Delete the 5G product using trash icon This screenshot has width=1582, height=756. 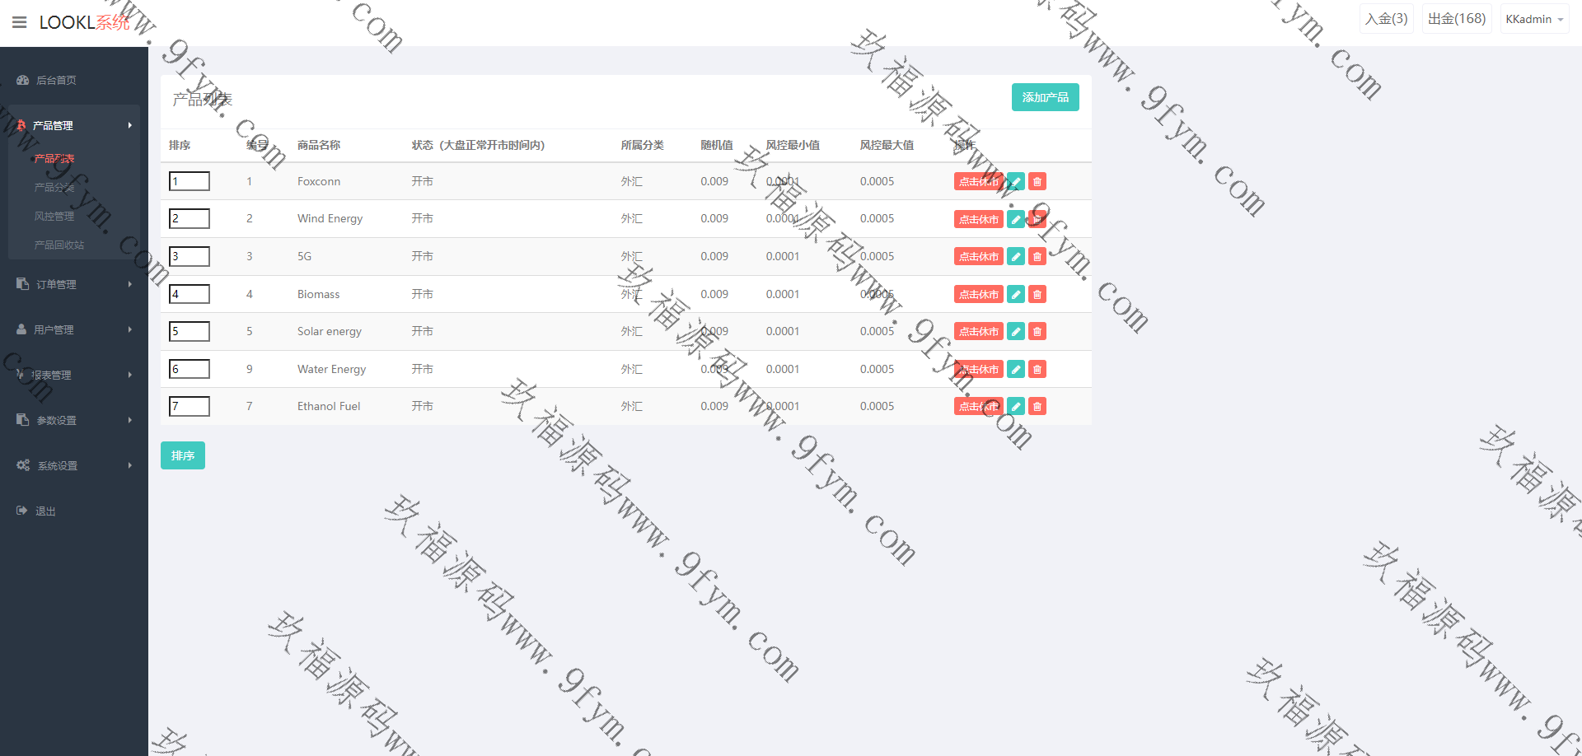(x=1037, y=257)
